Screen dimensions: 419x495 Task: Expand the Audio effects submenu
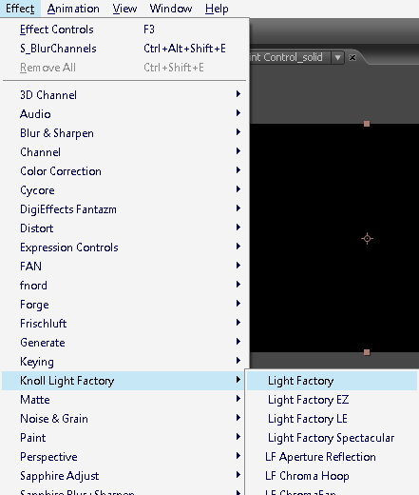point(124,114)
